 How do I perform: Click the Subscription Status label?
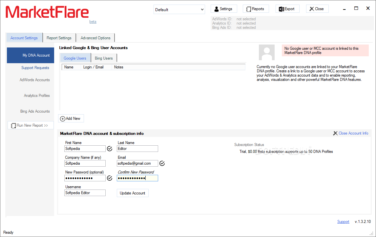pos(249,145)
